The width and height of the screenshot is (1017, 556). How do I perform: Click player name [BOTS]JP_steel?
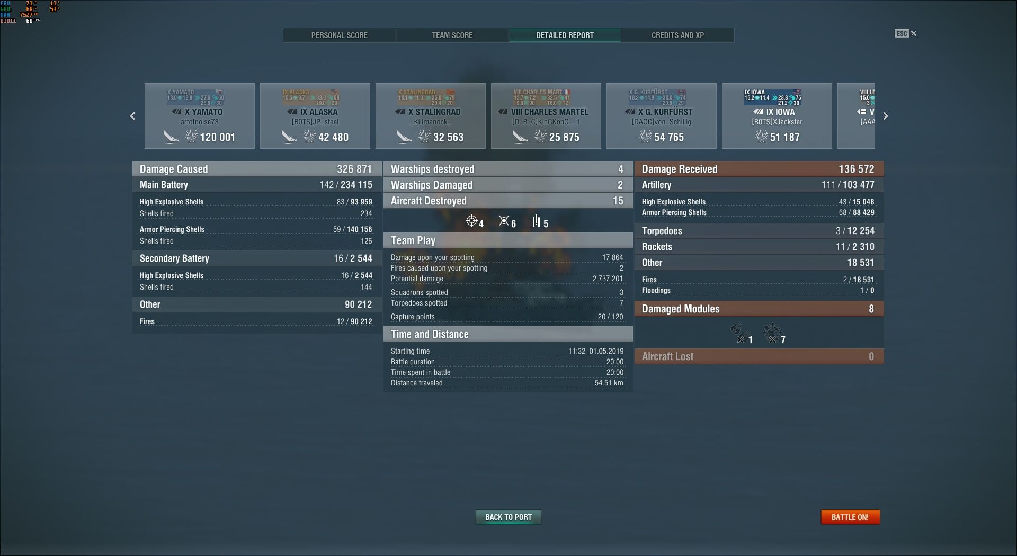pos(315,122)
